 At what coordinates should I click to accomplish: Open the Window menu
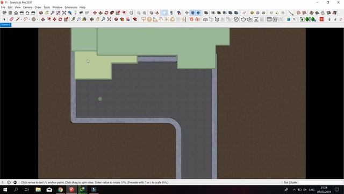(58, 7)
